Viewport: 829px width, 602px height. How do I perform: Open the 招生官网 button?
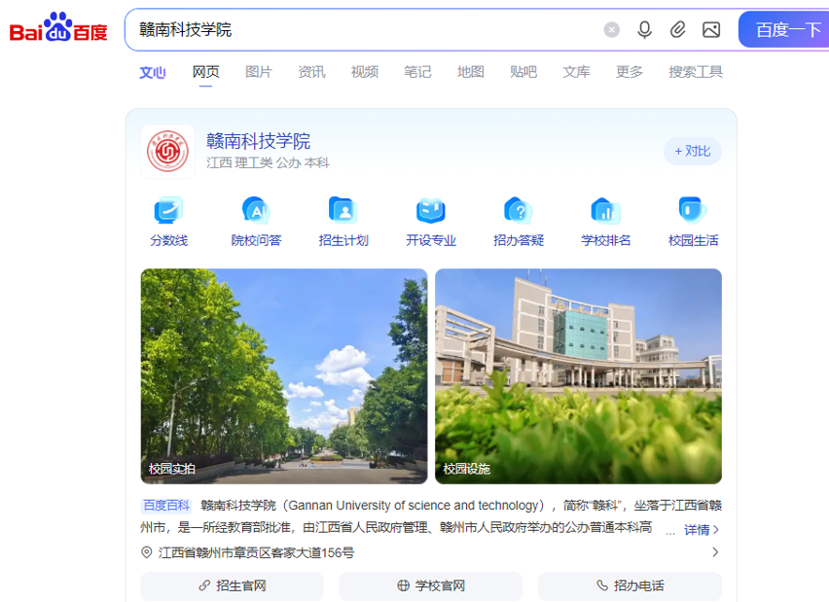click(233, 585)
